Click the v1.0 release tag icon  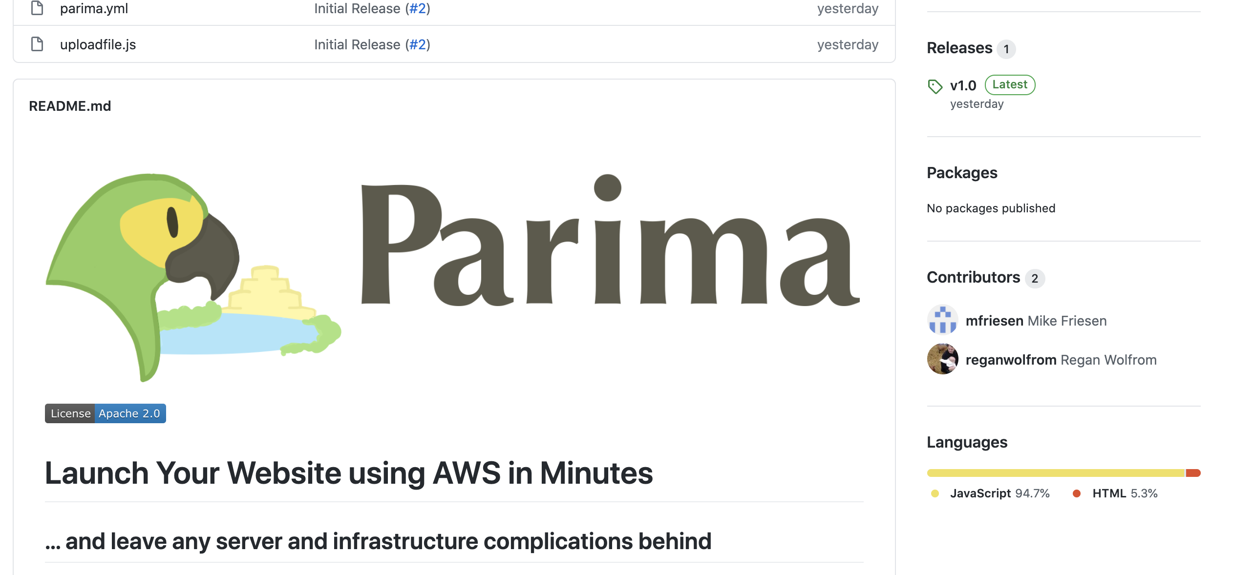click(935, 86)
